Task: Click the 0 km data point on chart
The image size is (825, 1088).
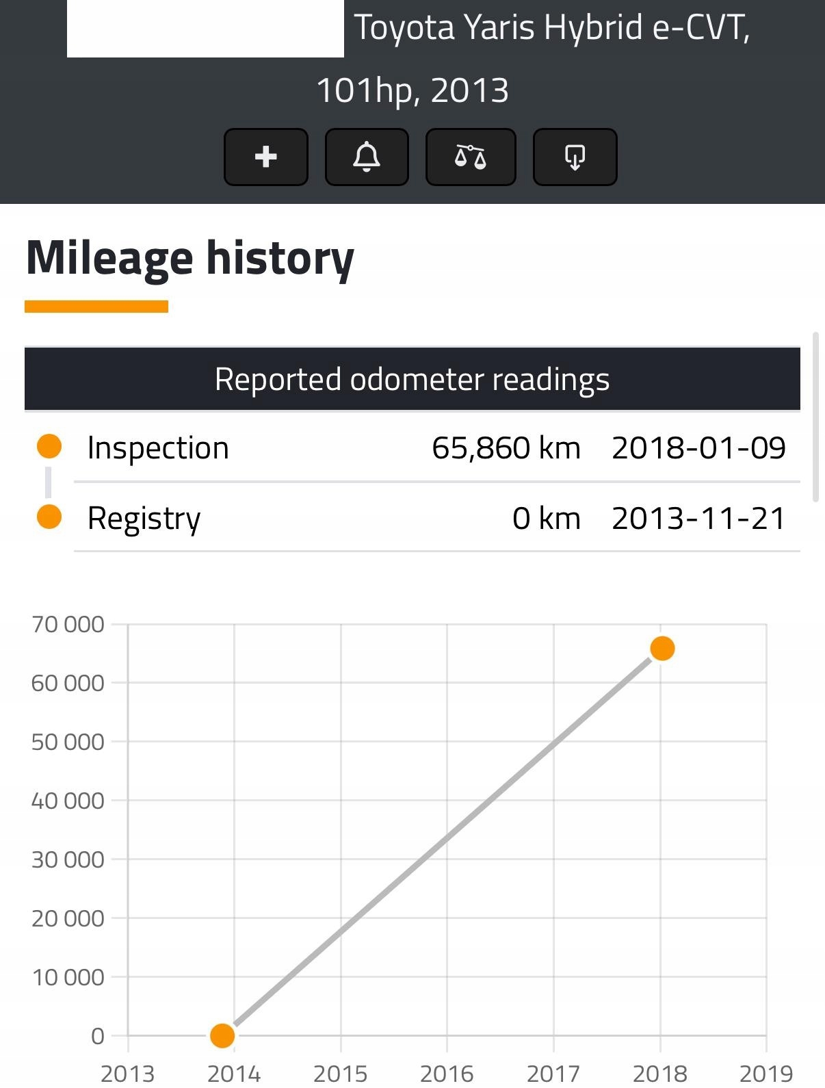Action: click(222, 1035)
